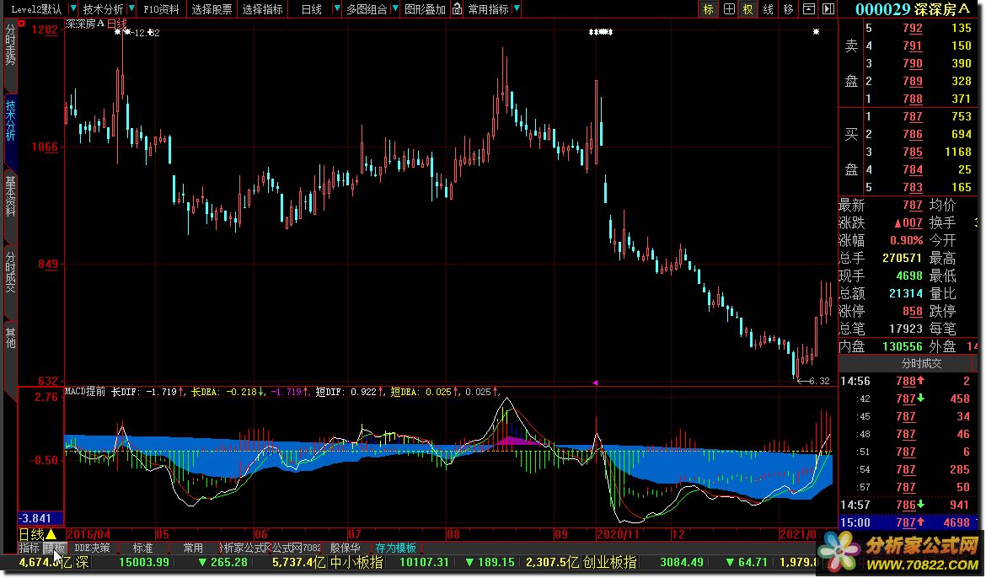Click the 2016/04 date axis label
This screenshot has height=578, width=986.
(88, 534)
